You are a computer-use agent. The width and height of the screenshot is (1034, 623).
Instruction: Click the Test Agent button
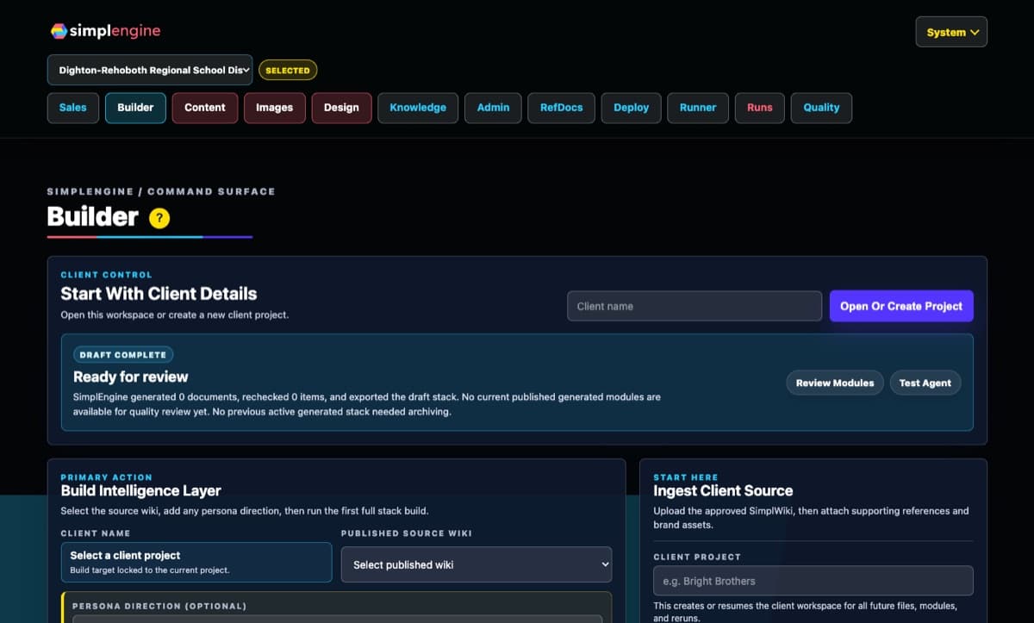pos(925,383)
